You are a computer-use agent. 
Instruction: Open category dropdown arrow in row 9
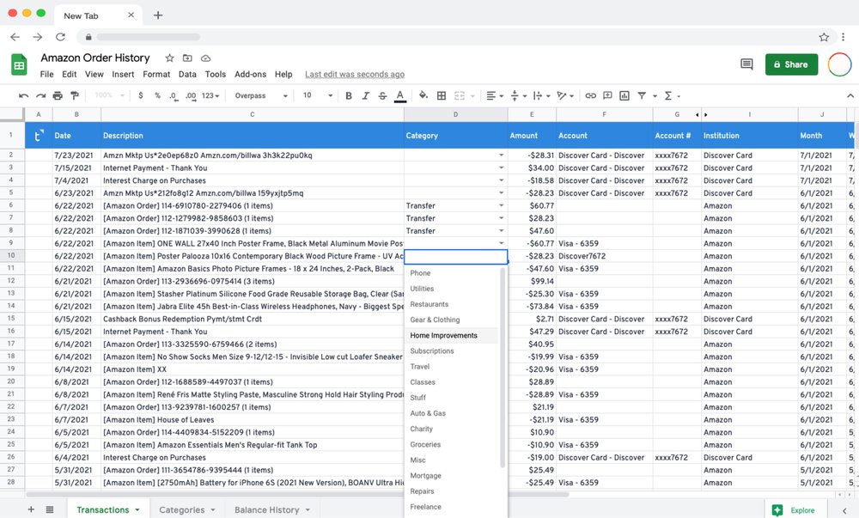[502, 244]
